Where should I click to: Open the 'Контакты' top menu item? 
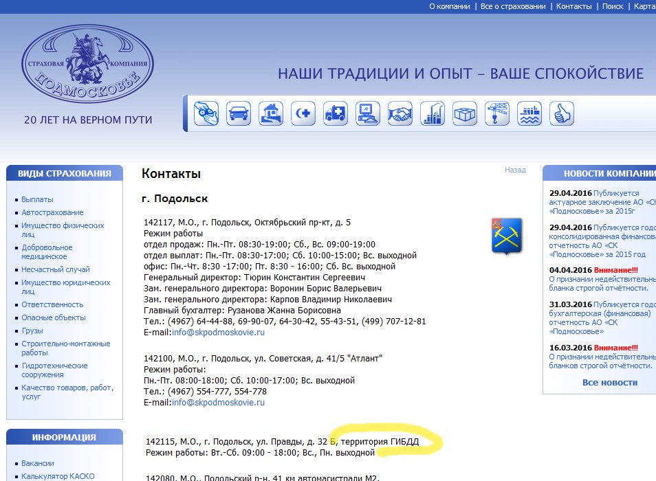point(573,6)
